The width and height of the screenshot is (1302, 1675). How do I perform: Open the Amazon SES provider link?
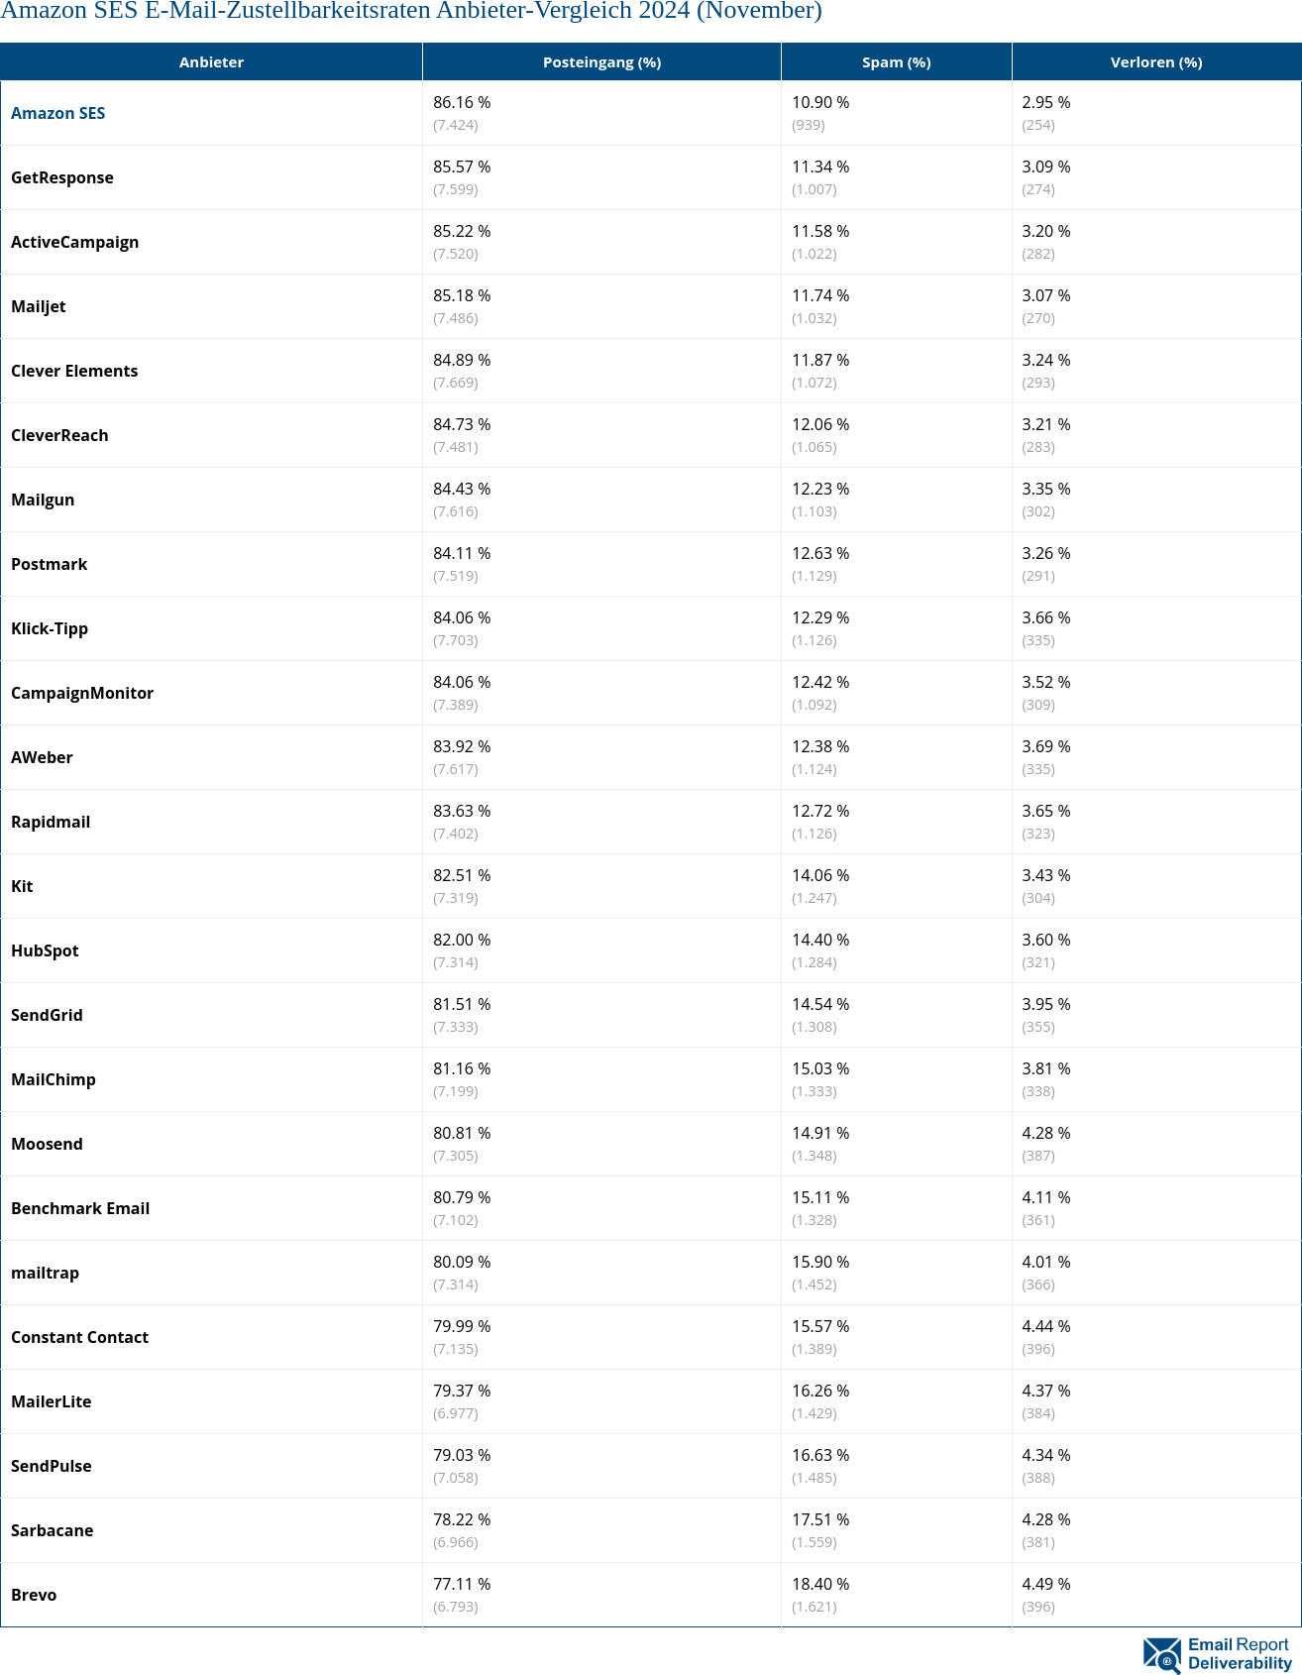point(57,113)
